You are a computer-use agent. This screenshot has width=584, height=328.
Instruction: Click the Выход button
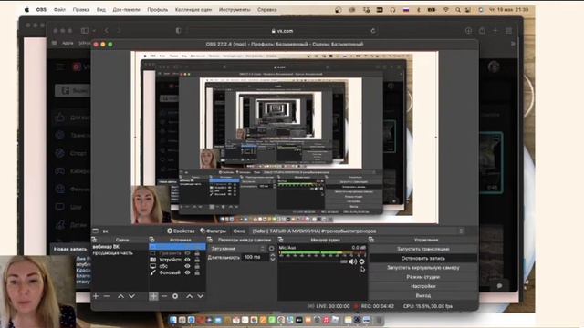click(x=423, y=295)
